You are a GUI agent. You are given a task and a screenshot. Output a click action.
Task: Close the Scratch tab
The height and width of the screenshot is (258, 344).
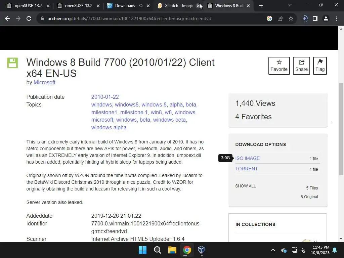click(198, 6)
